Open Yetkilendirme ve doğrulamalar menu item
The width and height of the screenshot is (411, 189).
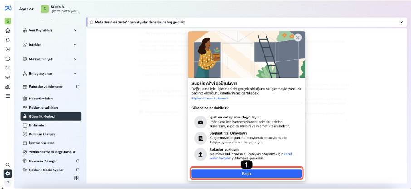pos(51,152)
